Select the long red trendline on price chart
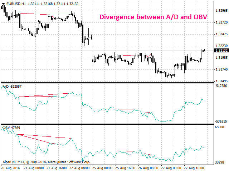Viewport: 229px width, 171px height. (43, 13)
